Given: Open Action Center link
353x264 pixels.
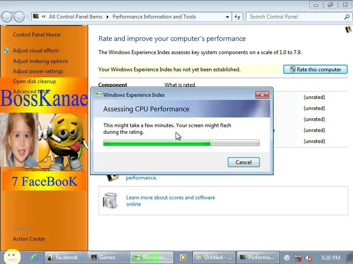Looking at the screenshot, I should [29, 239].
